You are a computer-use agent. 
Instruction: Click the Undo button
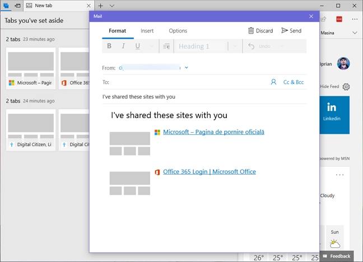(x=259, y=46)
